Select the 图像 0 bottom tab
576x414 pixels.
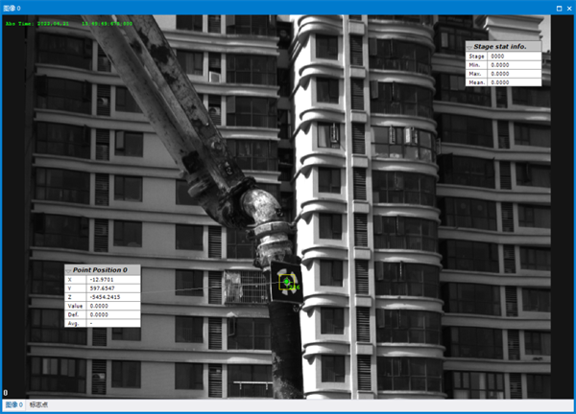click(x=12, y=405)
